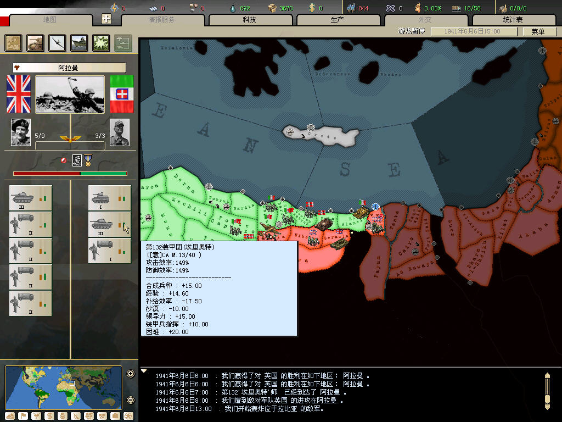
Task: Click the red prohibited circle icon
Action: [x=64, y=160]
